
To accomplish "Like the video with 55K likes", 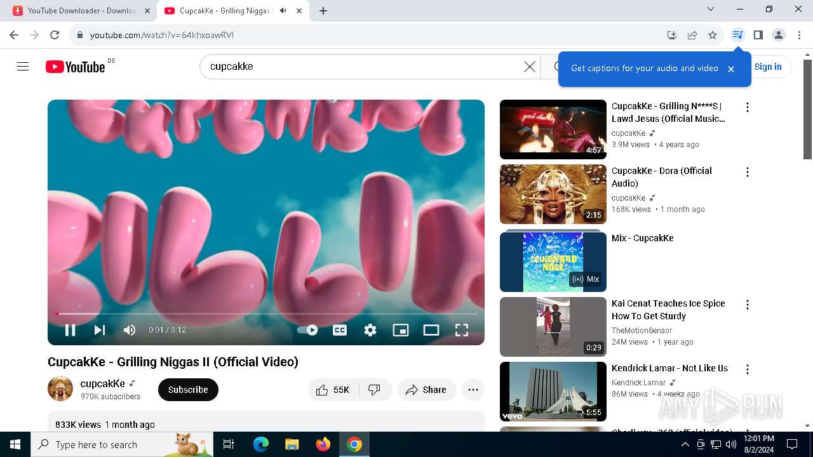I will coord(333,390).
